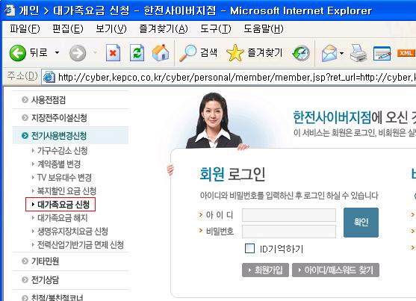
Task: Open the Forward history dropdown arrow
Action: (95, 52)
